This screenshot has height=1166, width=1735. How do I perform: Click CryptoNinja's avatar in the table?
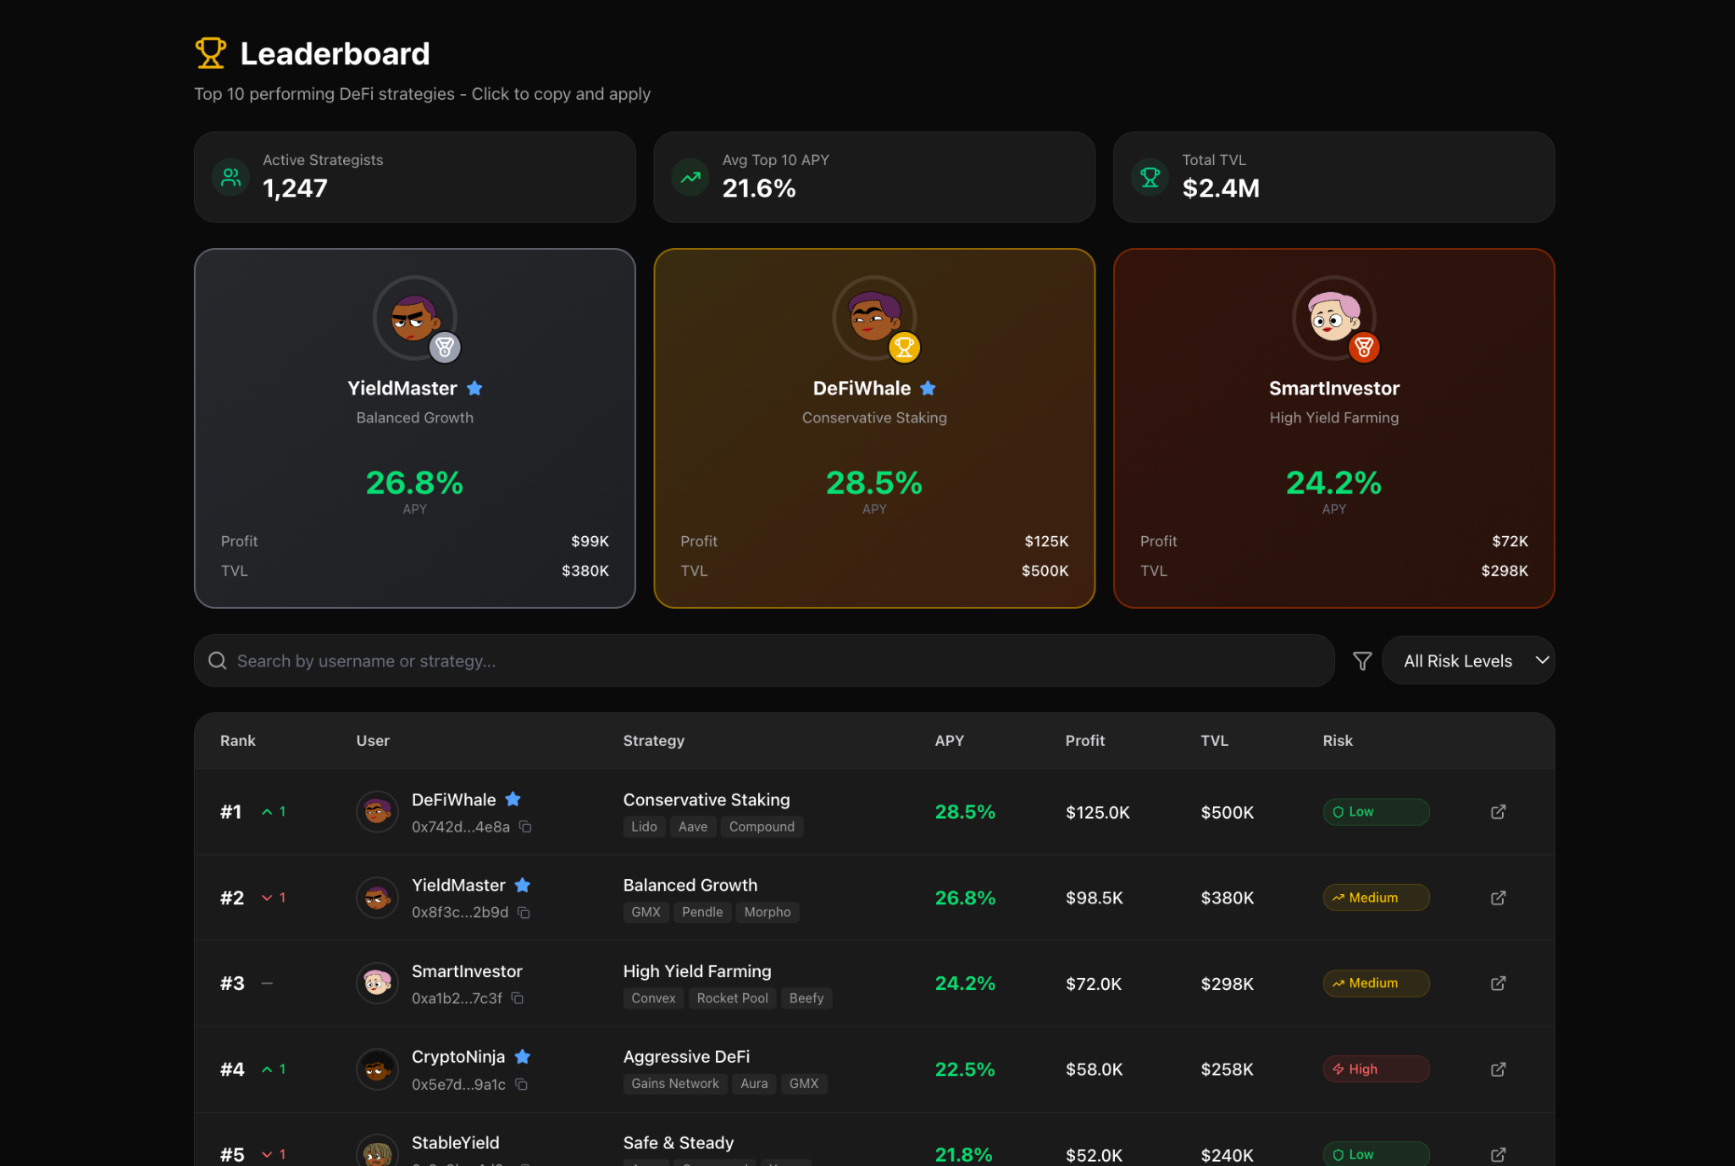click(377, 1069)
